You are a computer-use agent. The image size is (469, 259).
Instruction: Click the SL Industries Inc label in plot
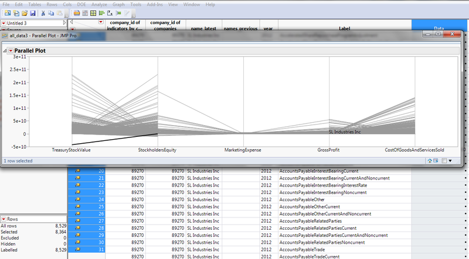coord(345,132)
